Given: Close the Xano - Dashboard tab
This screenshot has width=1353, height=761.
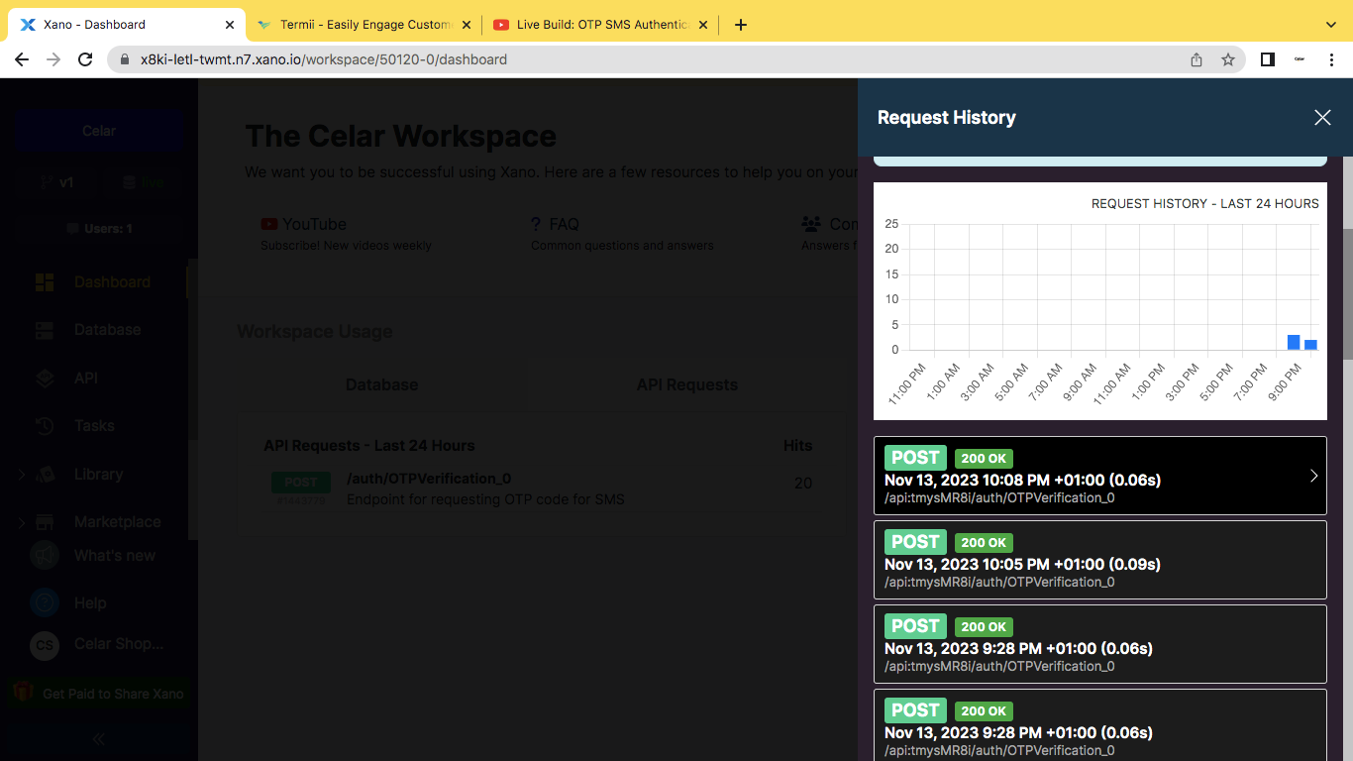Looking at the screenshot, I should [x=230, y=25].
